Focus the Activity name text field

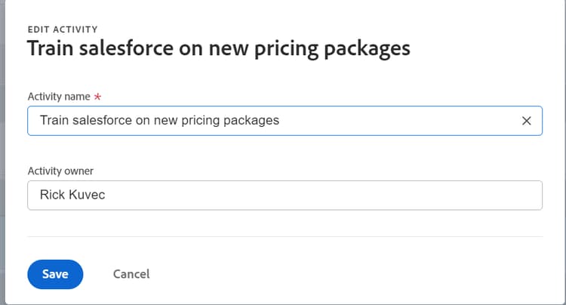click(x=377, y=121)
